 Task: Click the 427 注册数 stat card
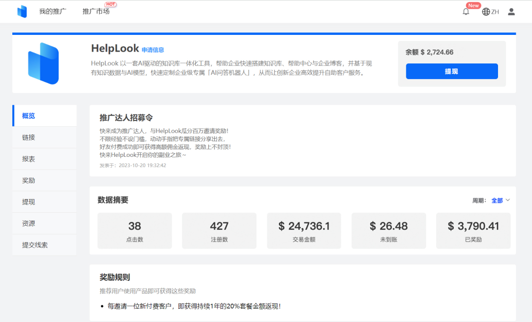click(x=219, y=231)
